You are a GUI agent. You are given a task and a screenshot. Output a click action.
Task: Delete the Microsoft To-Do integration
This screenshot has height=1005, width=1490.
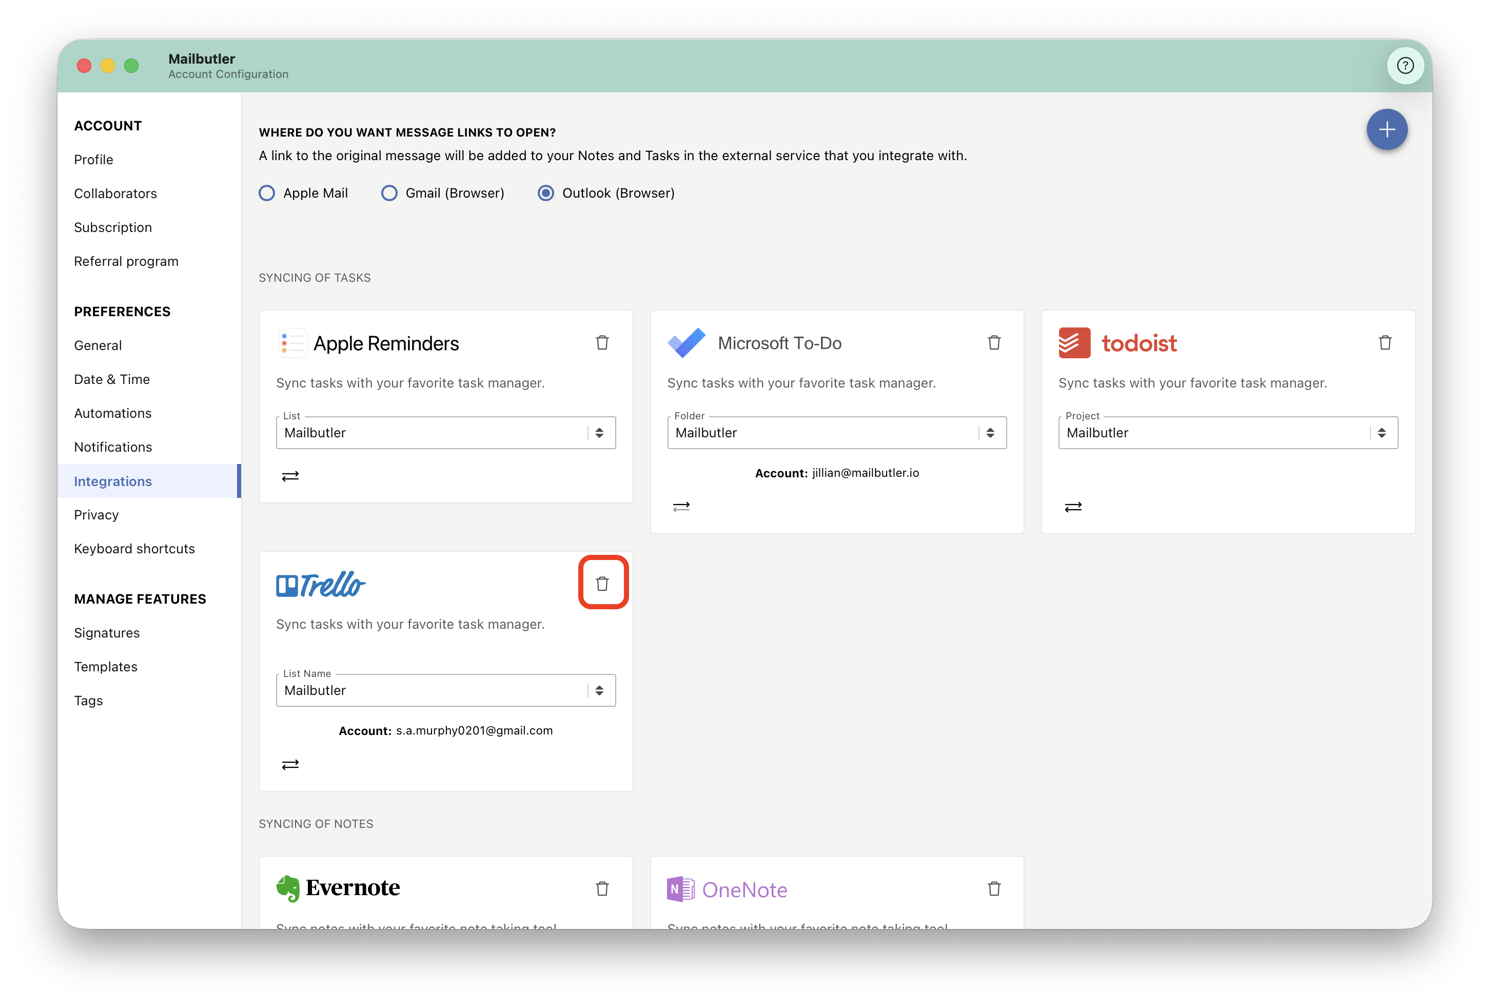point(993,343)
